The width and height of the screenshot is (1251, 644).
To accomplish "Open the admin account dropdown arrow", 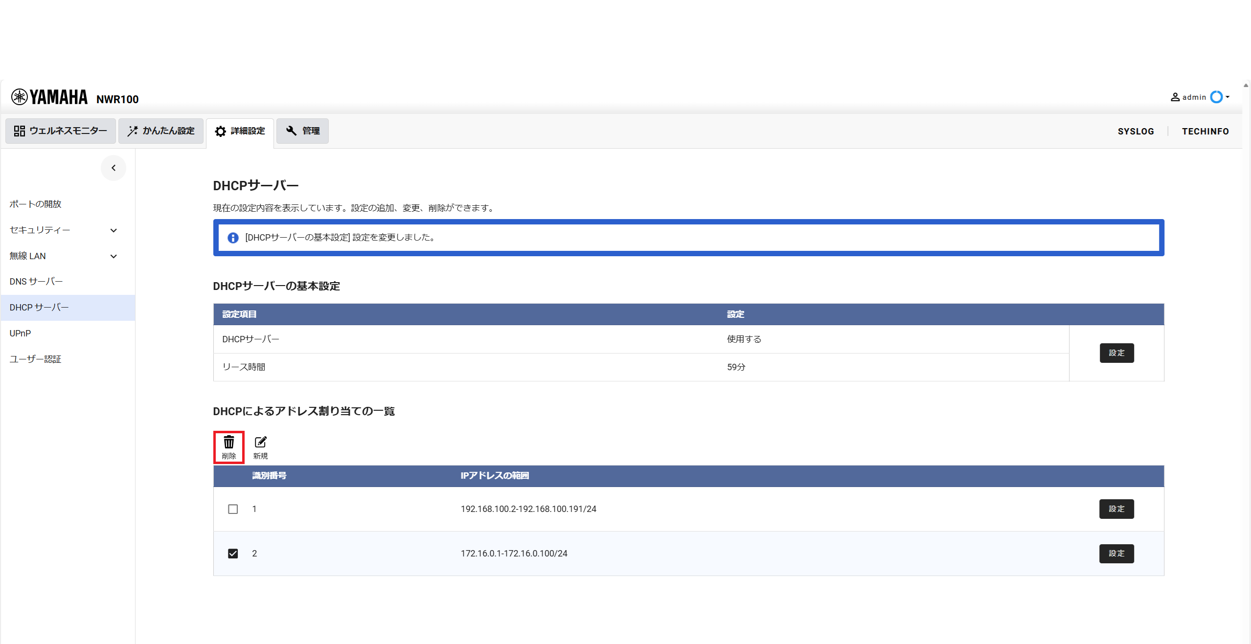I will [1228, 97].
